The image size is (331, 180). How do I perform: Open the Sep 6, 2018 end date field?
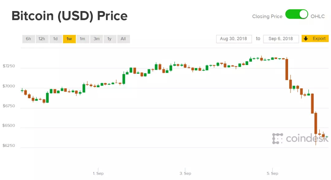click(281, 39)
